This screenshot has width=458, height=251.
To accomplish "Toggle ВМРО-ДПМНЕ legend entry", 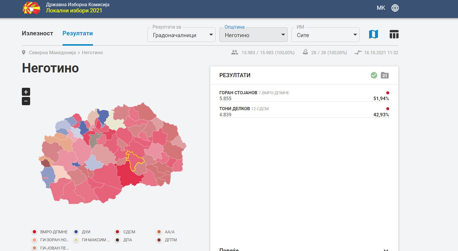I will (x=50, y=232).
